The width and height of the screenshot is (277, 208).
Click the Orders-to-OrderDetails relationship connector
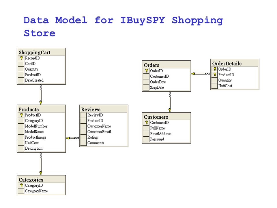pyautogui.click(x=201, y=74)
